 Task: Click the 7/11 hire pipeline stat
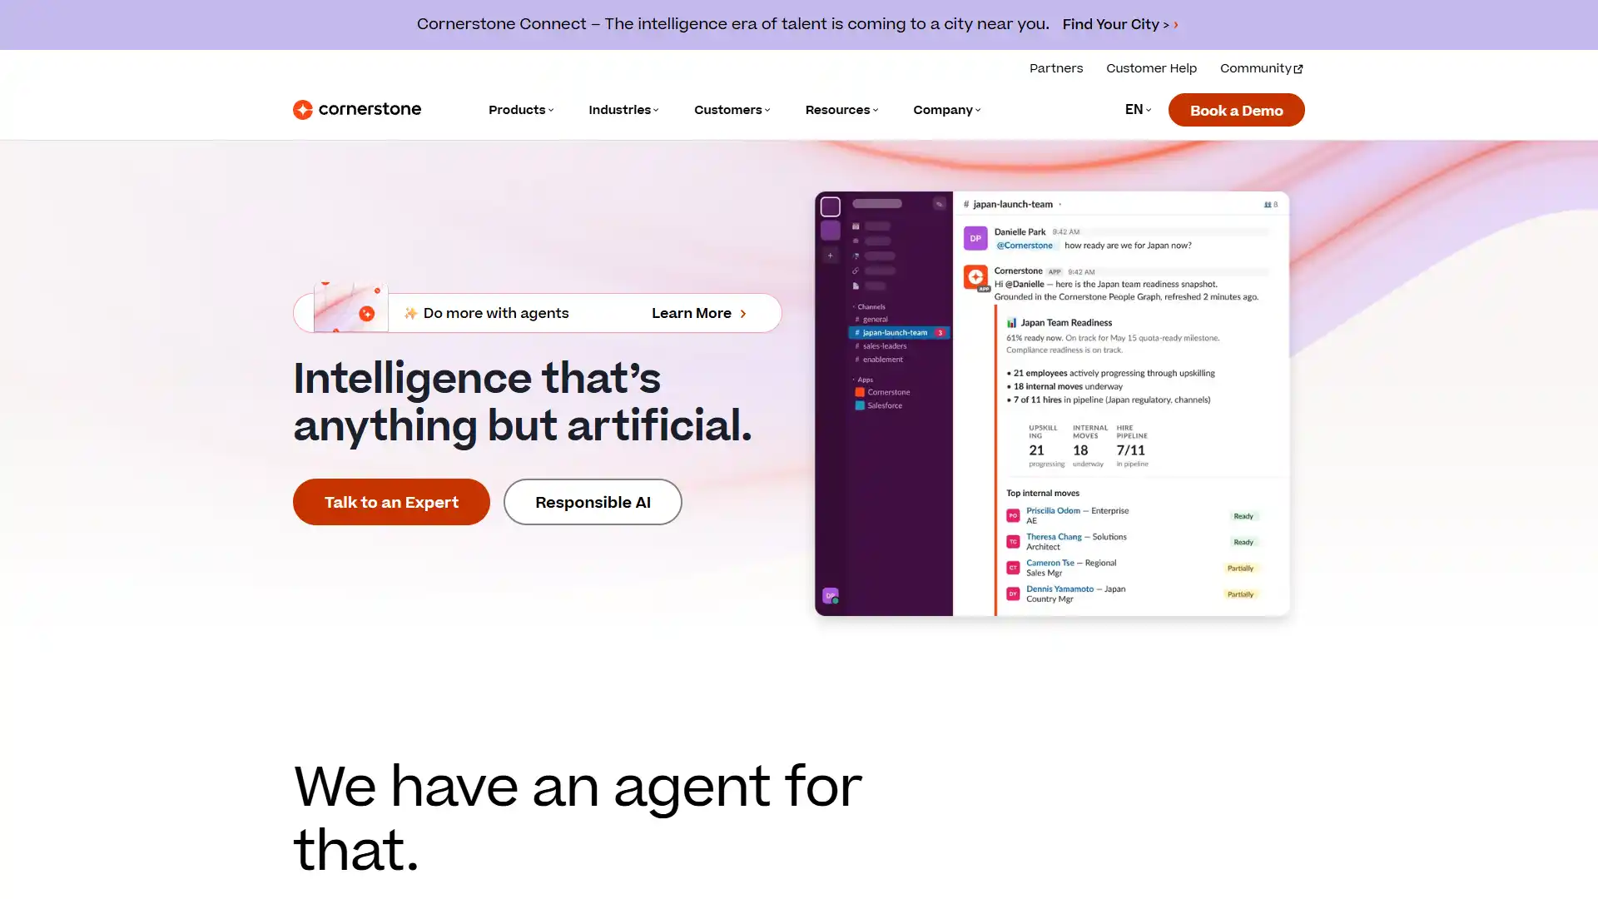1131,450
